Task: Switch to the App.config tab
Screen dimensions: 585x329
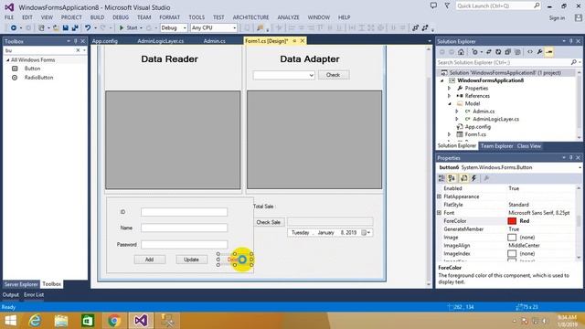Action: coord(105,41)
